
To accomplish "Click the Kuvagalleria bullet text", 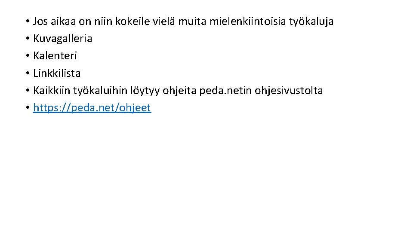I will tap(63, 39).
